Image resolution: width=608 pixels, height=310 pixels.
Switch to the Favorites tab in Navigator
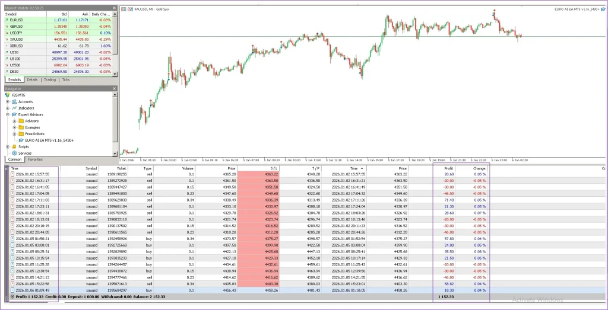click(34, 159)
